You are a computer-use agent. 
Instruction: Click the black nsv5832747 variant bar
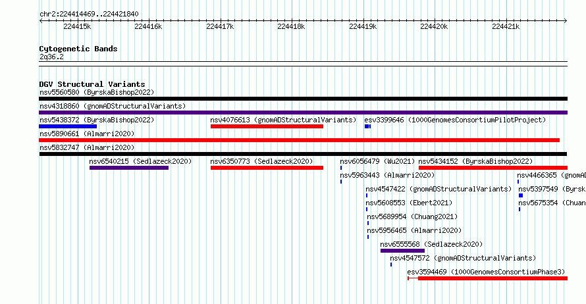pos(303,154)
